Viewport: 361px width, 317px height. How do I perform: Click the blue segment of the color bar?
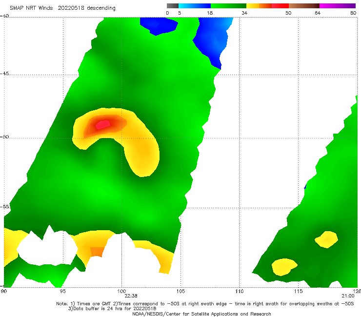point(195,6)
